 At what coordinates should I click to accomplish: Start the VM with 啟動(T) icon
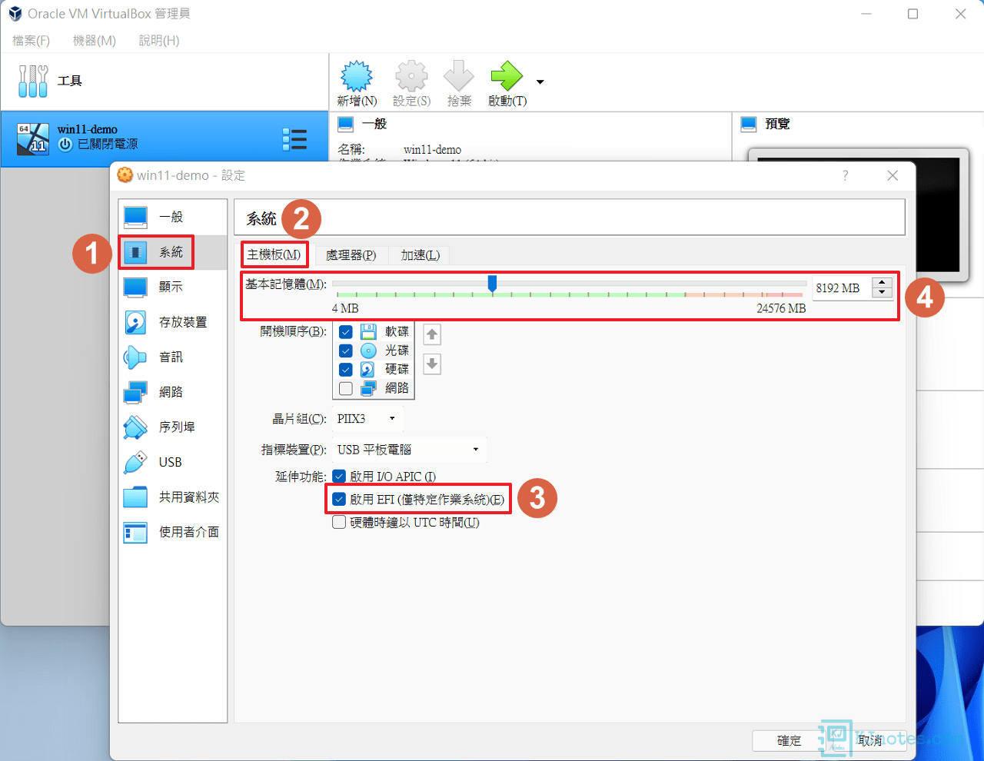click(x=507, y=77)
